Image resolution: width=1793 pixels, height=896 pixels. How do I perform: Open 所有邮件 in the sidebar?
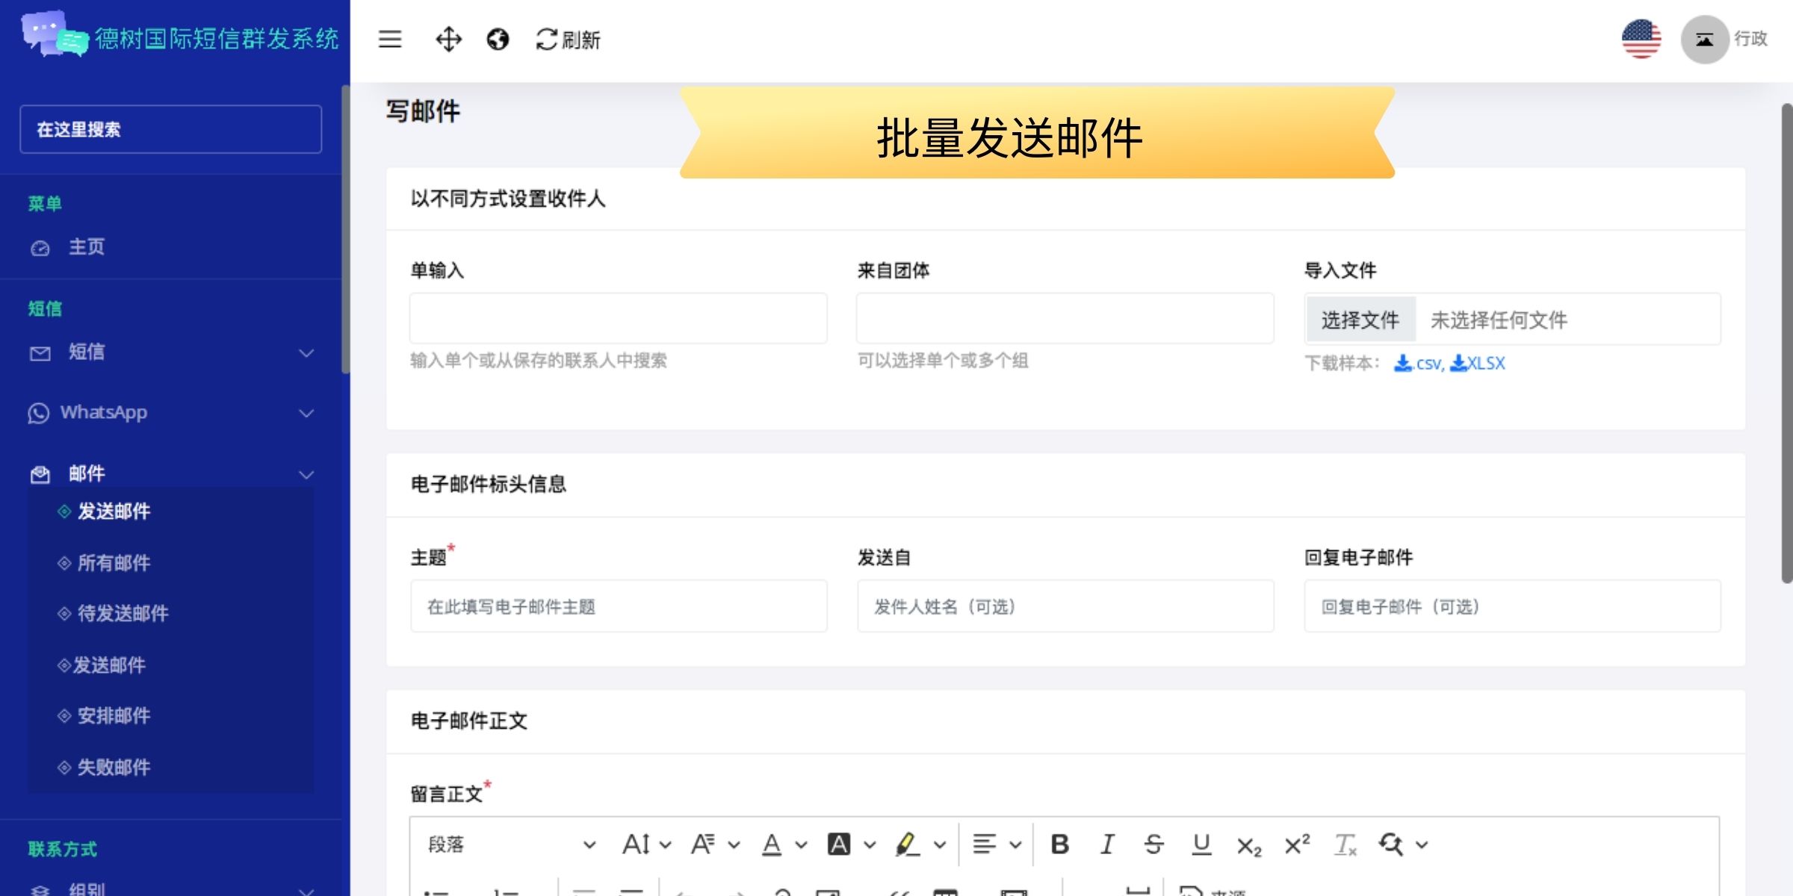tap(114, 563)
